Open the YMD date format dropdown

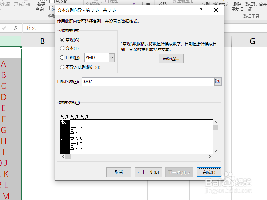112,58
